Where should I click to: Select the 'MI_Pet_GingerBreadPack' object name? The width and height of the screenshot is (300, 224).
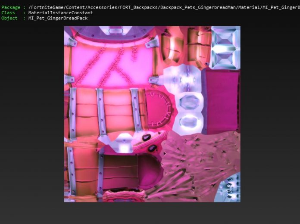(x=58, y=18)
